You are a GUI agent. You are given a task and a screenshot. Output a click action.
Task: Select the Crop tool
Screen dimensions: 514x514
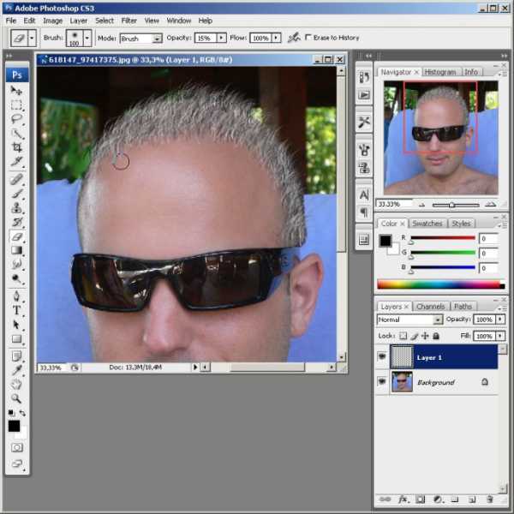16,147
